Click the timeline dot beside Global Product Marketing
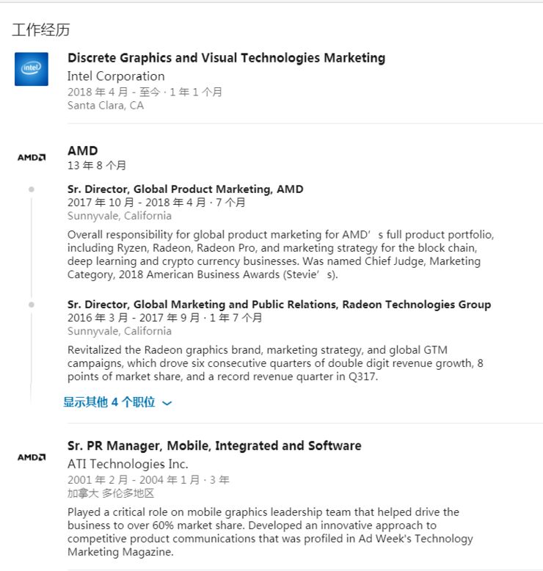Viewport: 543px width, 571px height. 31,189
